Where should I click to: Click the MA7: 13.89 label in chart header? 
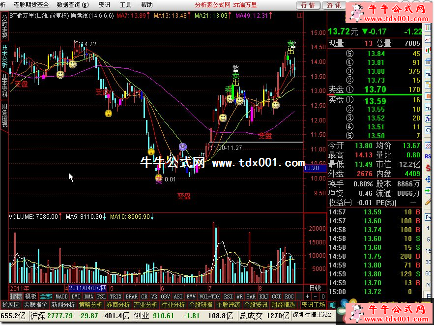coord(133,16)
